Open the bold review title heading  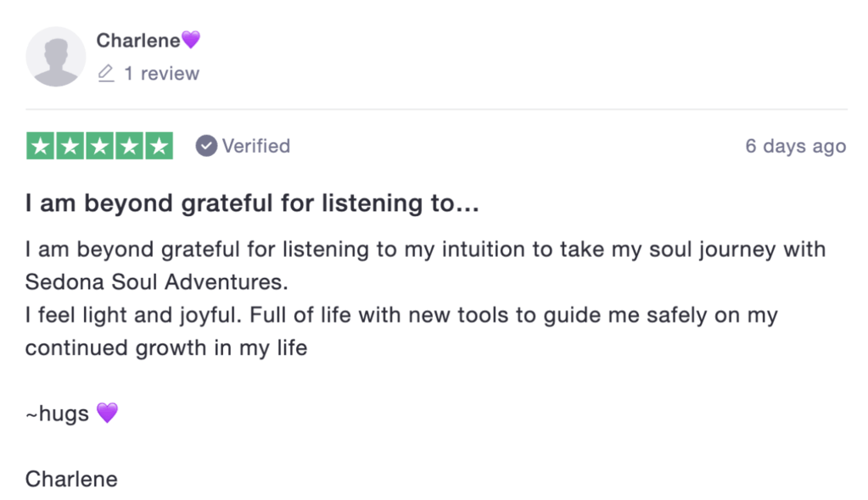click(253, 204)
